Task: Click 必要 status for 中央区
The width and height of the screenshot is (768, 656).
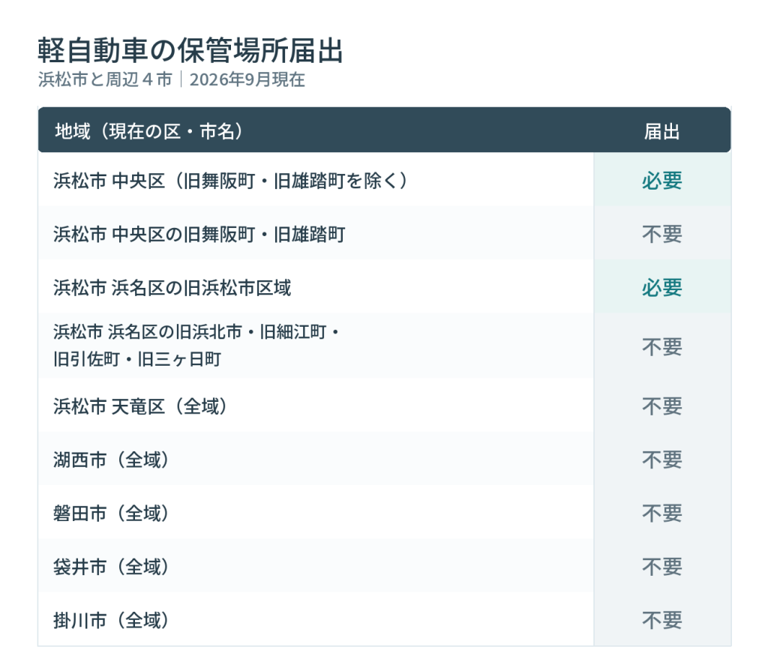Action: coord(661,181)
